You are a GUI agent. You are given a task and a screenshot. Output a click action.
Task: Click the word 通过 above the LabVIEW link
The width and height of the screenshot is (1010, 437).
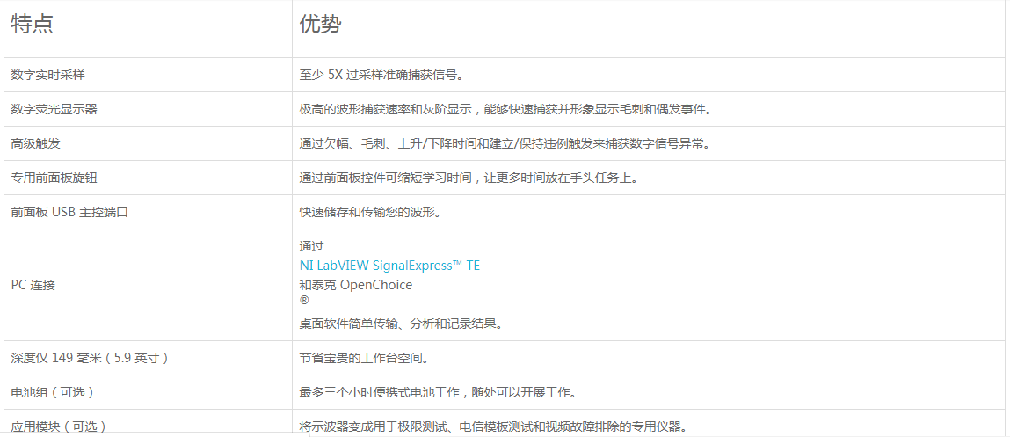[312, 246]
